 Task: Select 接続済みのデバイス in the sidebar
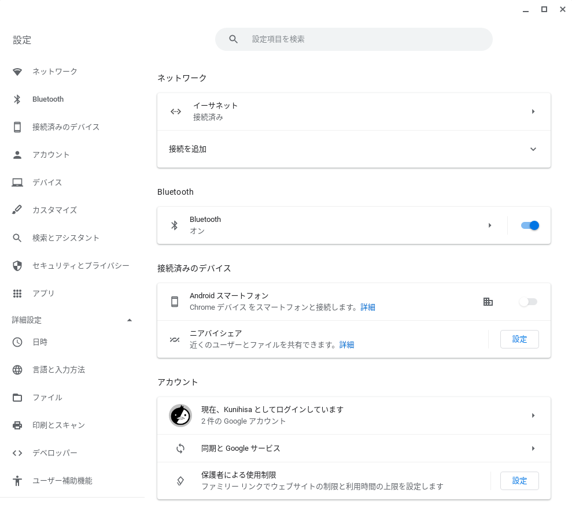tap(66, 127)
